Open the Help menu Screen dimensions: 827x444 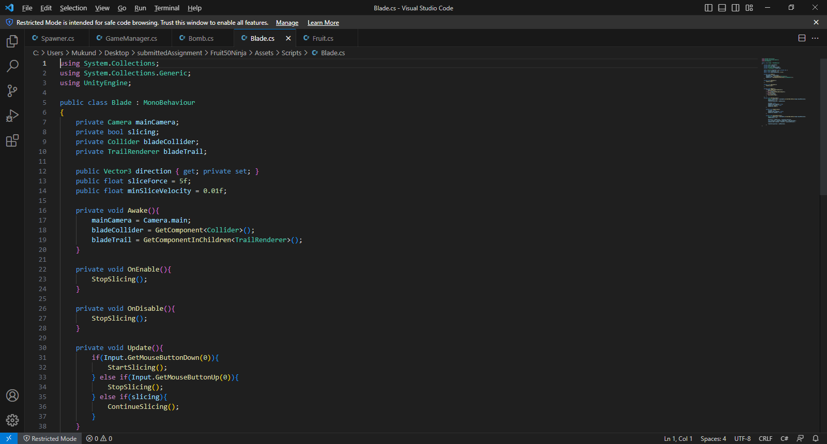tap(194, 8)
